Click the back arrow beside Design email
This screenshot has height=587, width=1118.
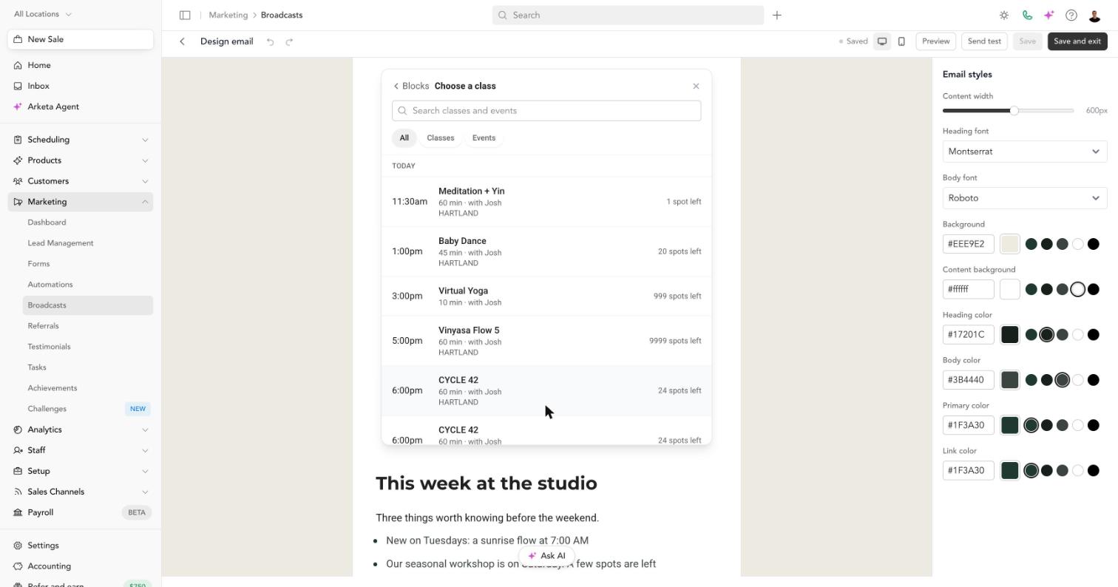pyautogui.click(x=182, y=41)
